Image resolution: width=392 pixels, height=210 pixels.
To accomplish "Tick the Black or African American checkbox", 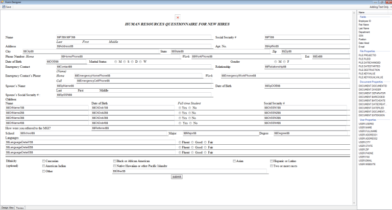I will point(114,161).
